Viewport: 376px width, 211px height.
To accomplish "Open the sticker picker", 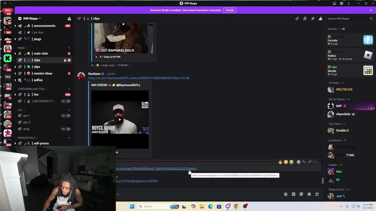I will tap(301, 194).
